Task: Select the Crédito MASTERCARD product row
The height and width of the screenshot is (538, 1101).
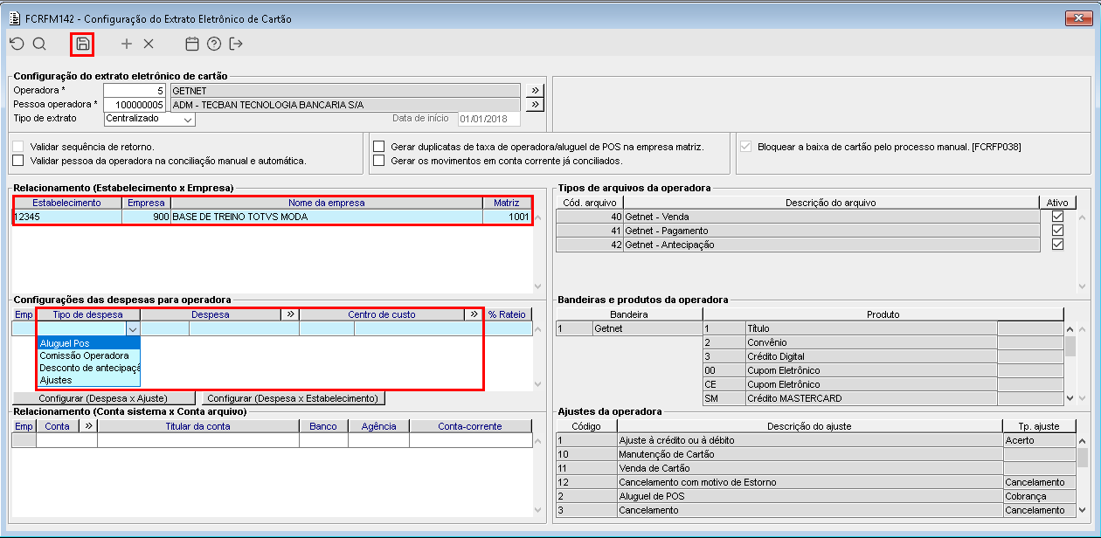Action: (883, 398)
